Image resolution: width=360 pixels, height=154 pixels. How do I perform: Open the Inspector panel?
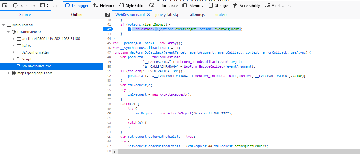[24, 6]
